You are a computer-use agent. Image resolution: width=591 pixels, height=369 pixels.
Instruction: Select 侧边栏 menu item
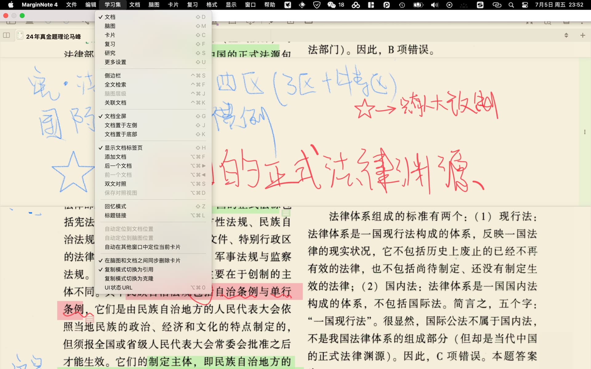click(153, 76)
